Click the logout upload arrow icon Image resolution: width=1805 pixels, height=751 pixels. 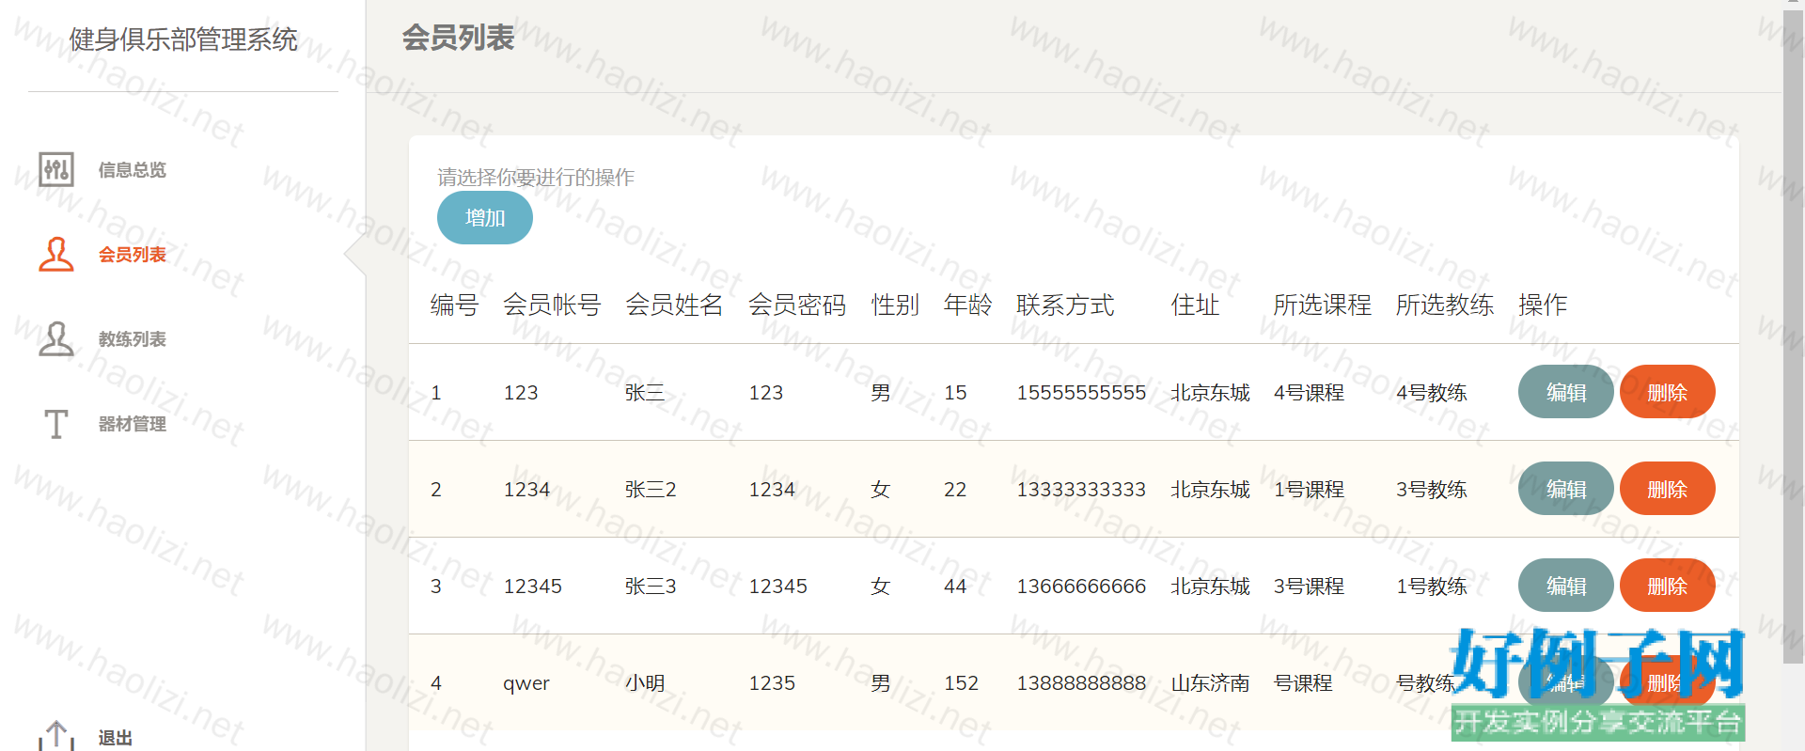56,736
